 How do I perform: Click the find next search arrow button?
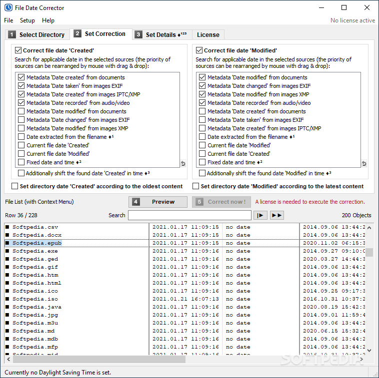pyautogui.click(x=260, y=215)
